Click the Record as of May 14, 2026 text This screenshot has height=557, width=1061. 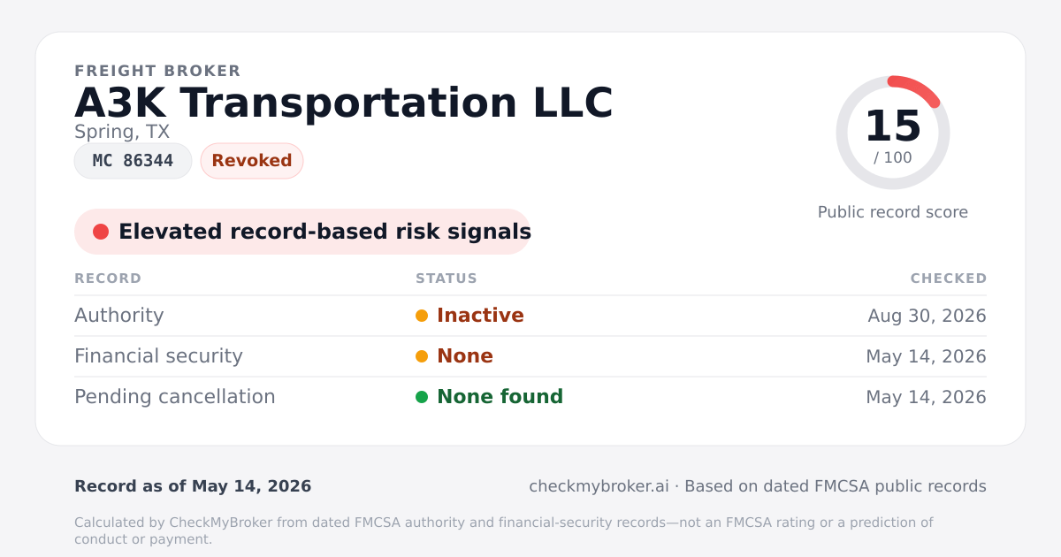tap(193, 486)
